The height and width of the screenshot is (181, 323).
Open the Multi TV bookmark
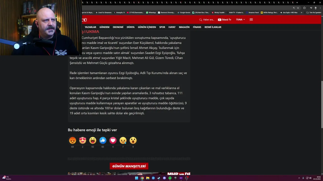point(235,13)
